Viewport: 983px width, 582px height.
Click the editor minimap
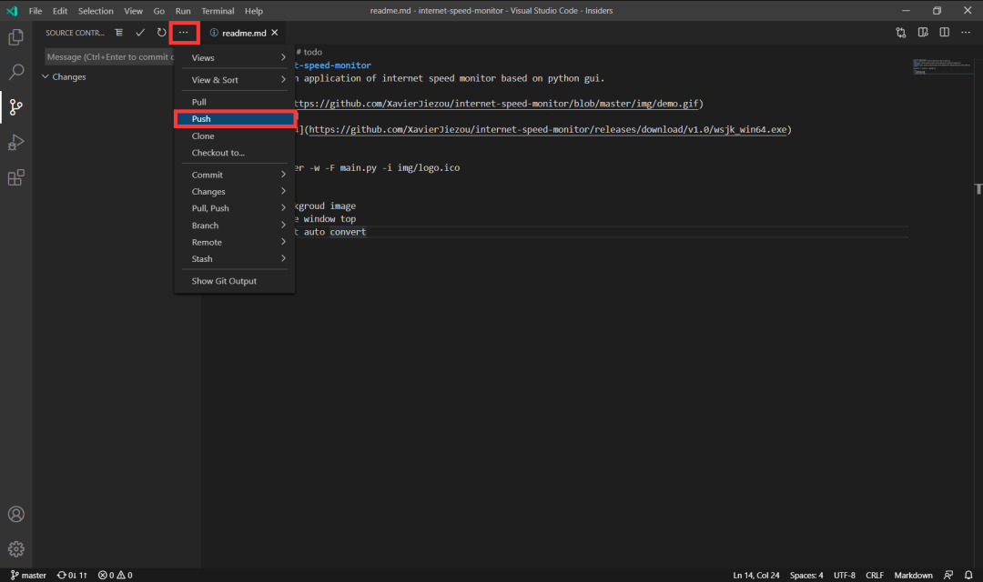click(942, 66)
